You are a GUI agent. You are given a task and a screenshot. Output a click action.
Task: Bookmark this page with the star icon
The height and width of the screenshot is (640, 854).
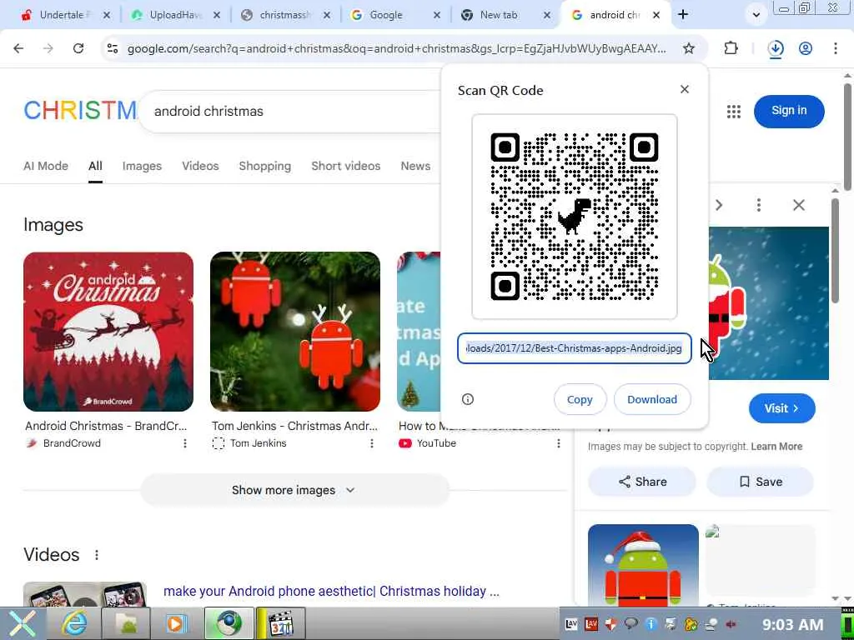[x=689, y=48]
